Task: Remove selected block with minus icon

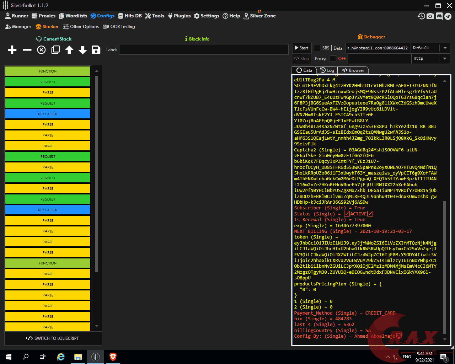Action: pyautogui.click(x=27, y=50)
